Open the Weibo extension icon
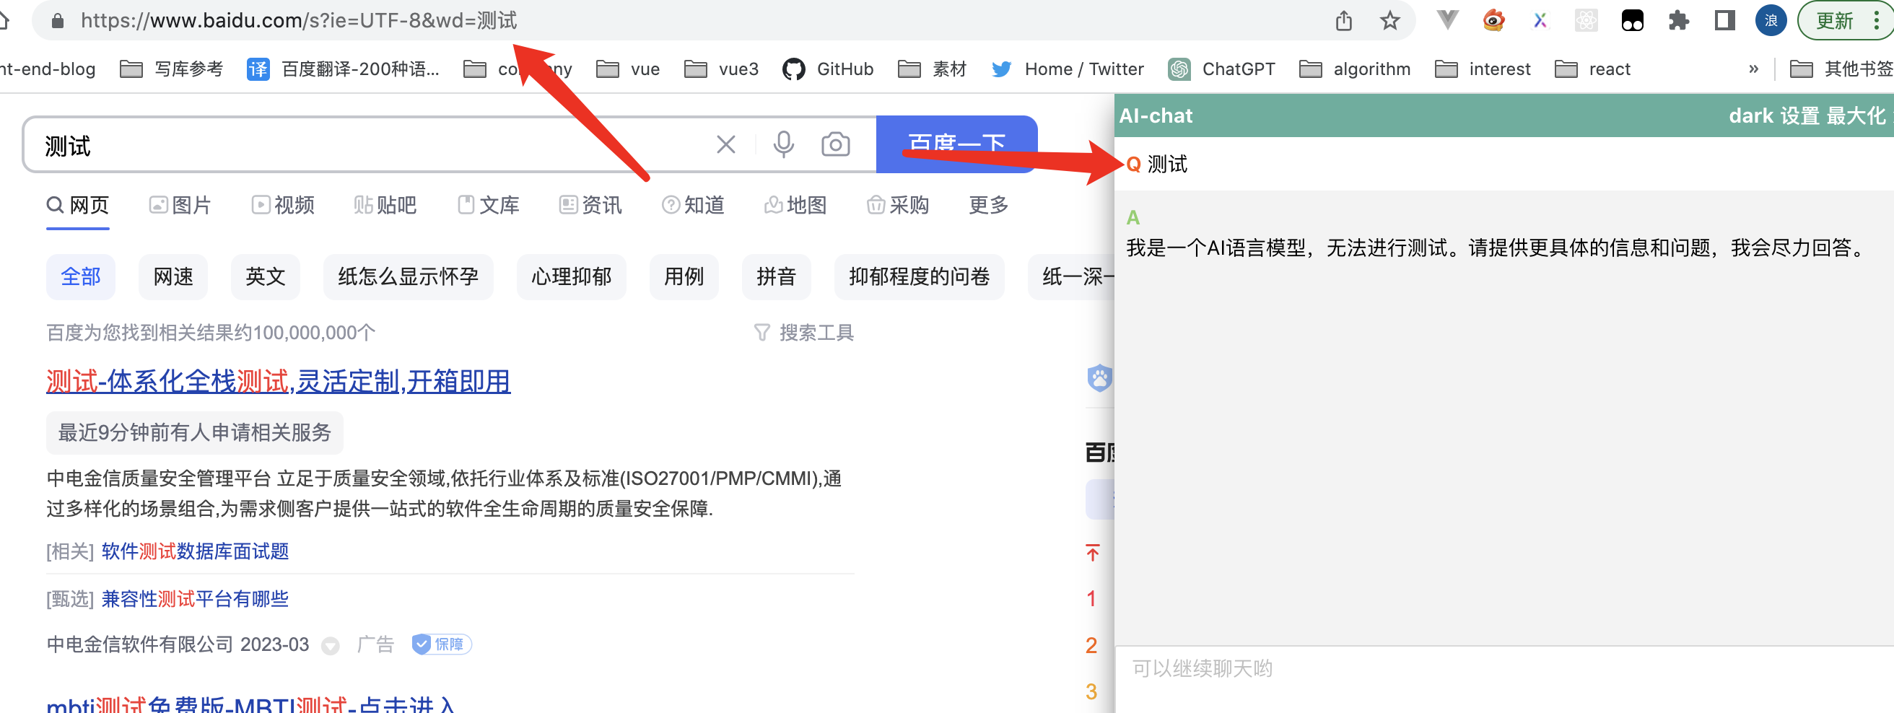The width and height of the screenshot is (1894, 713). (x=1493, y=20)
